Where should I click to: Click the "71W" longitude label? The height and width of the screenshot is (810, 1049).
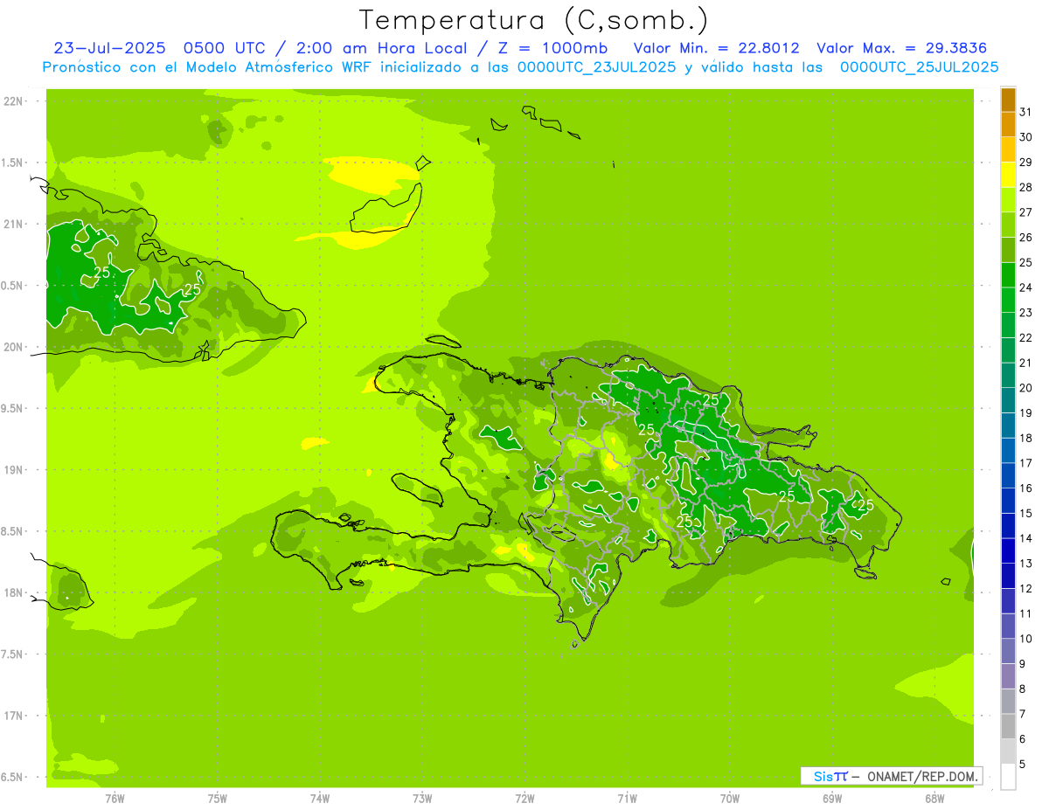click(x=627, y=799)
